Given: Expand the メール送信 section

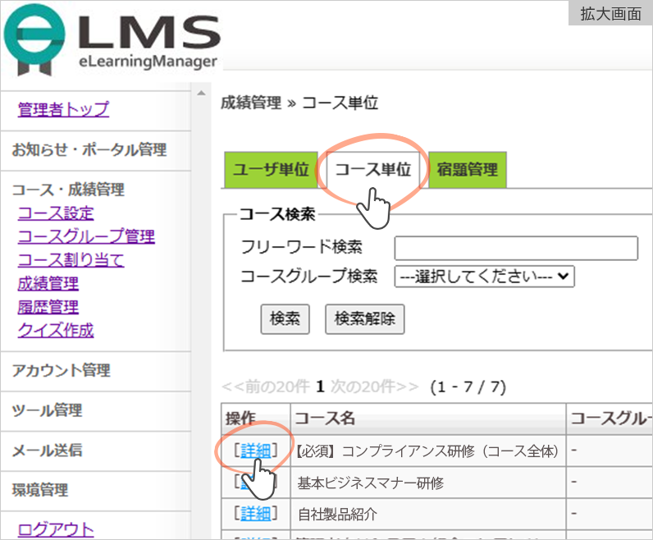Looking at the screenshot, I should (x=47, y=450).
